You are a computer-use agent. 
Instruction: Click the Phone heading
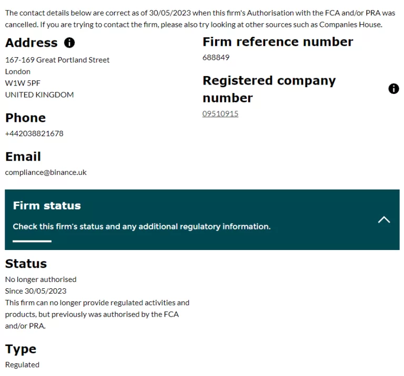(x=25, y=118)
